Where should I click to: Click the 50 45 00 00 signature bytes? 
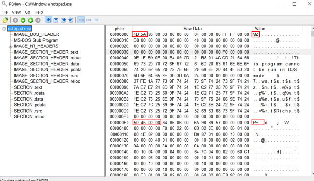pyautogui.click(x=147, y=123)
